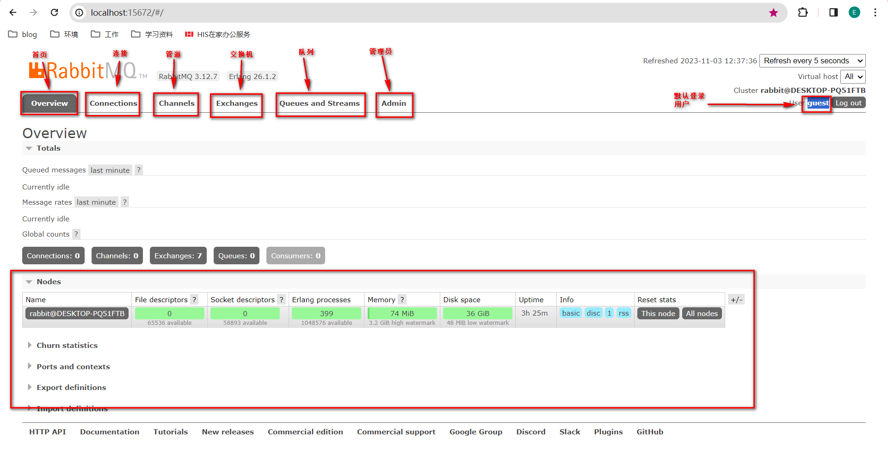
Task: Click the help icon next to Global counts
Action: click(x=76, y=234)
